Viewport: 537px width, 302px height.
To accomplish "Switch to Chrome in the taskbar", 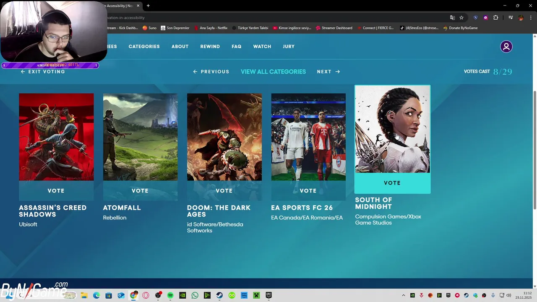I will coord(133,295).
